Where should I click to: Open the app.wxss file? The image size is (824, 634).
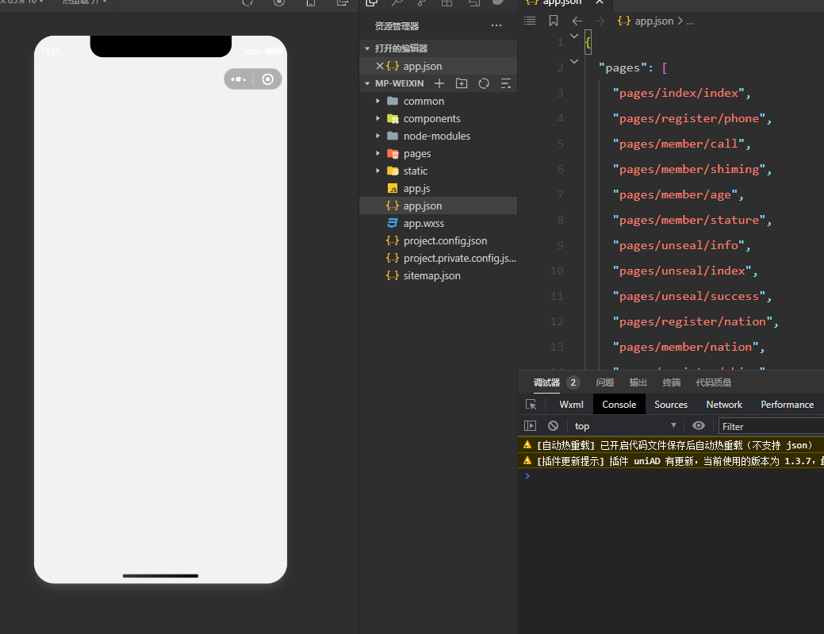(423, 223)
